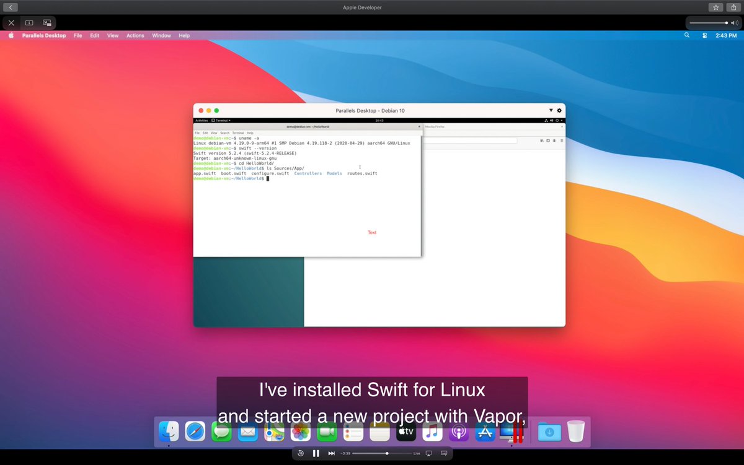744x465 pixels.
Task: Click the "Models" folder name in terminal
Action: coord(334,173)
